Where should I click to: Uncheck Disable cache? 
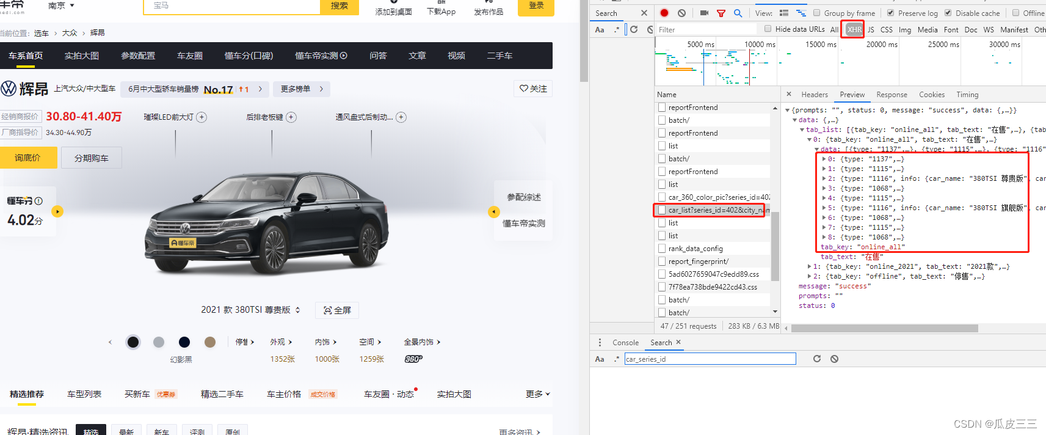click(x=948, y=13)
